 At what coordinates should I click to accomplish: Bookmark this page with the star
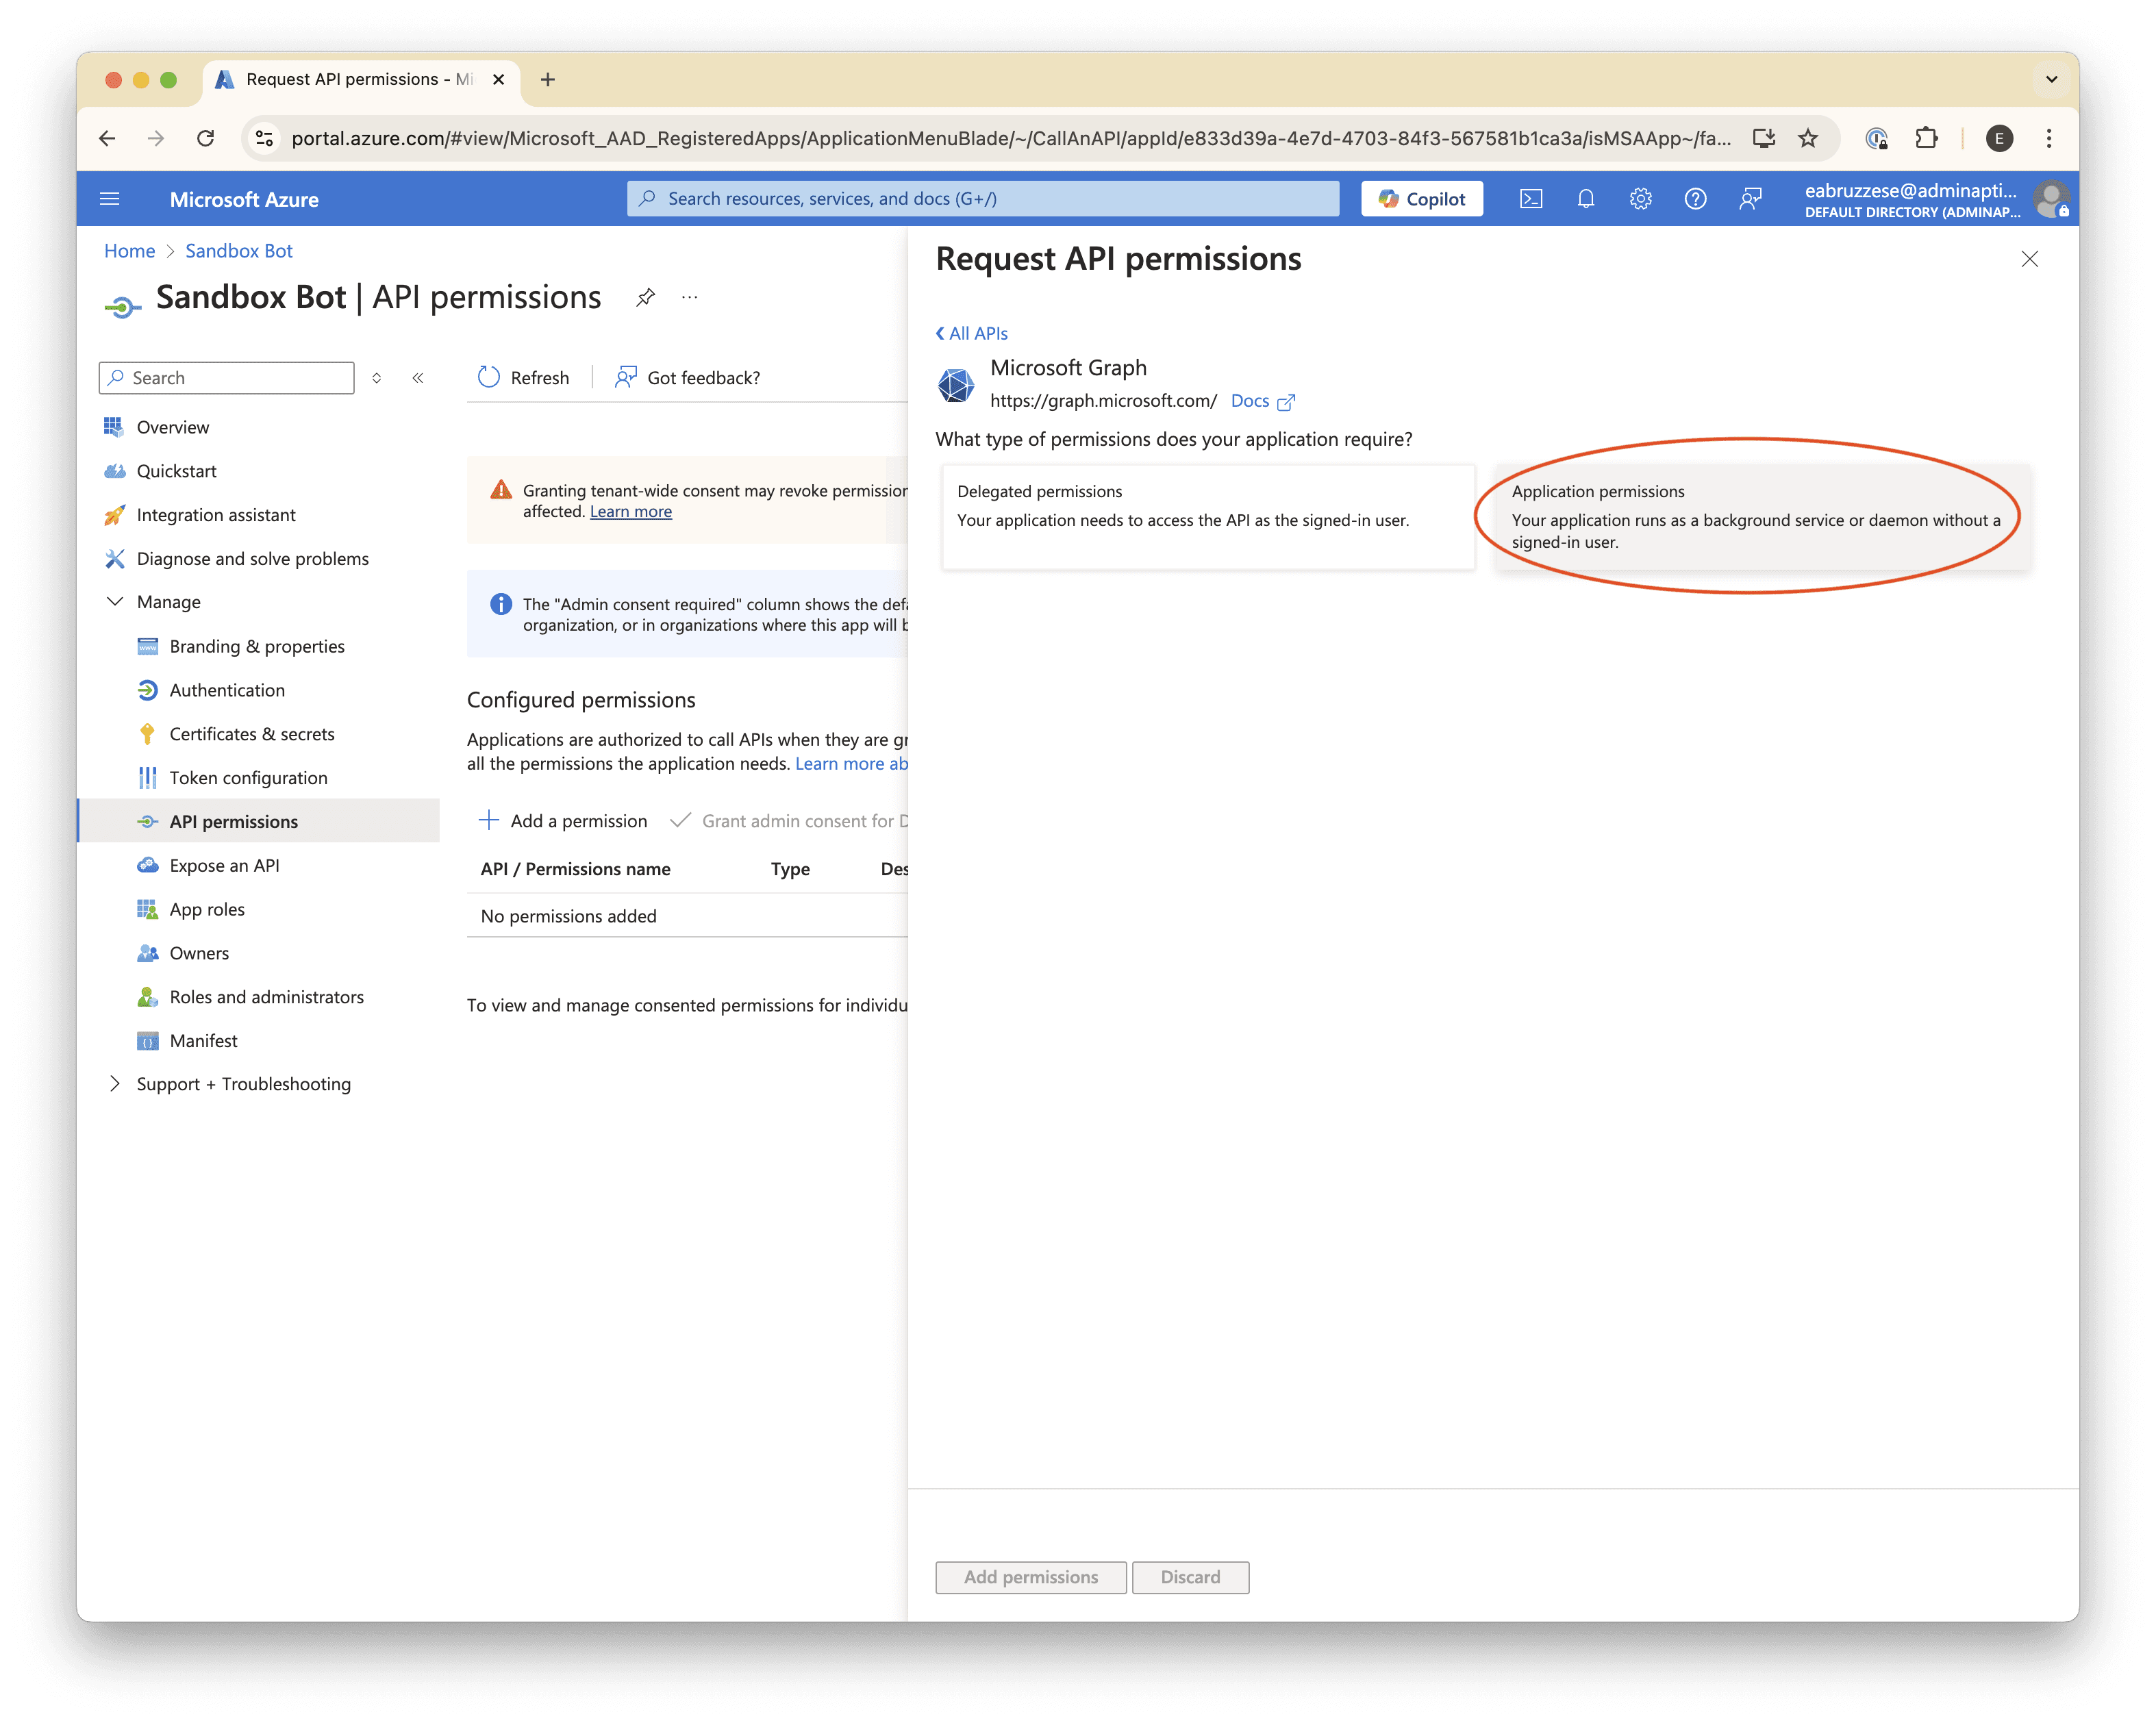click(x=1808, y=138)
